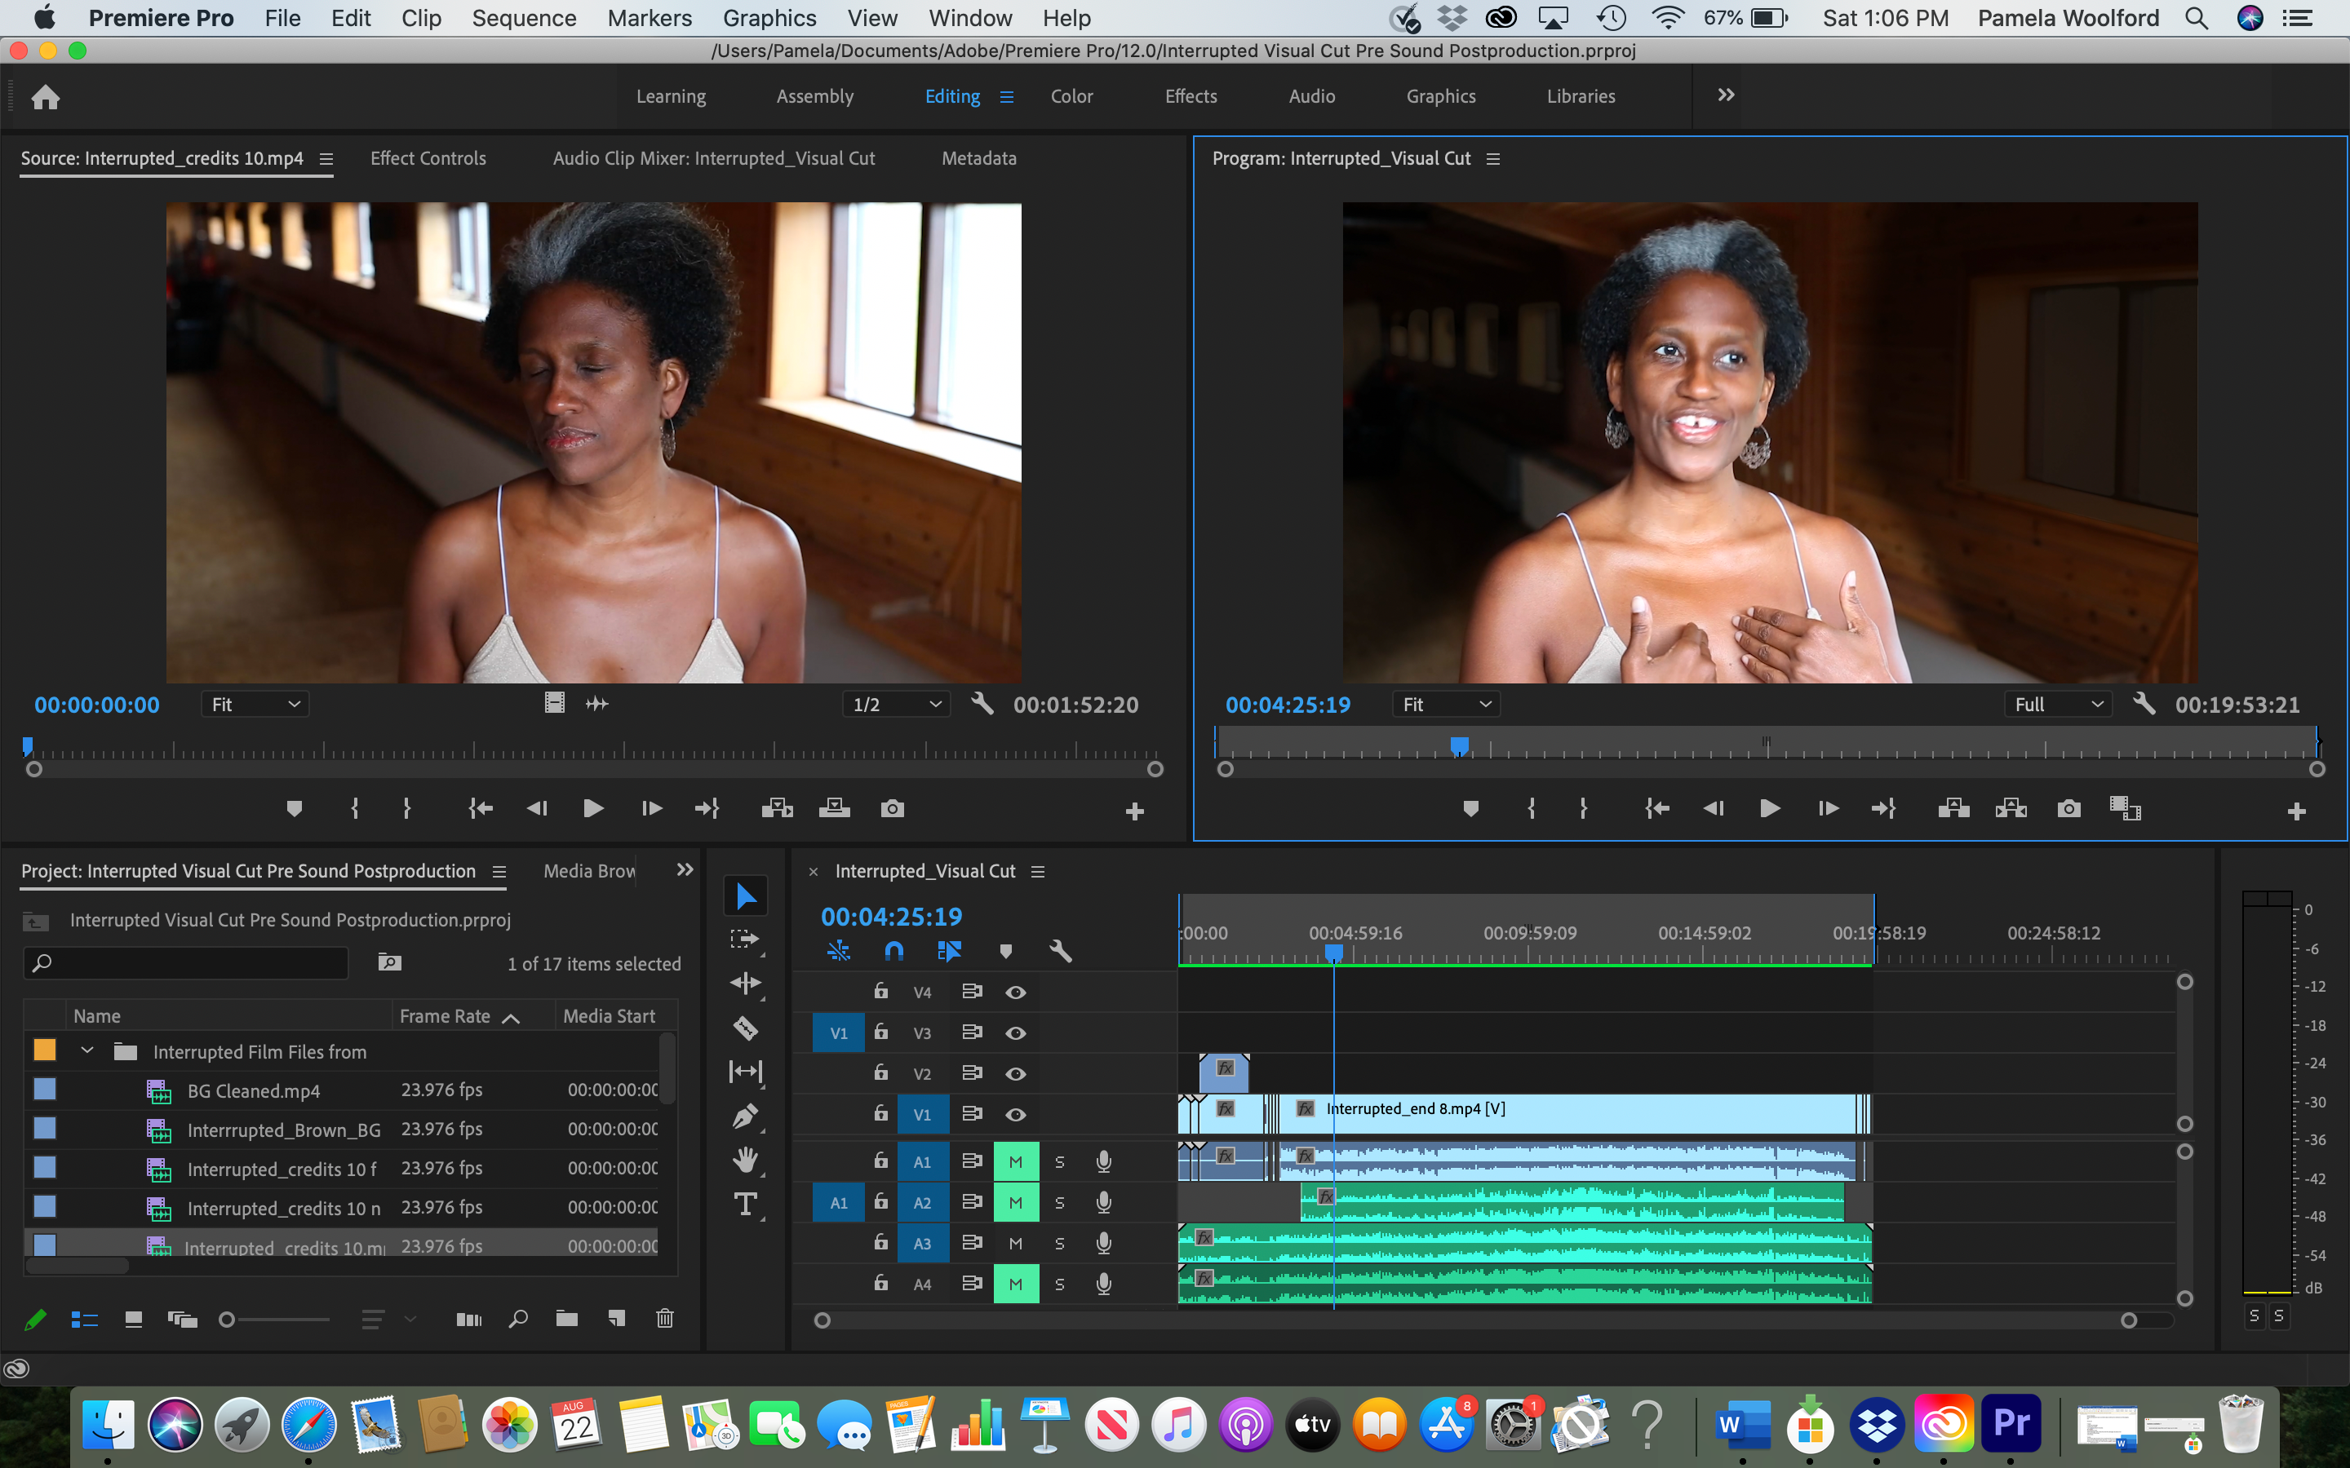Select the Pen tool in toolbar
2350x1468 pixels.
pos(745,1116)
